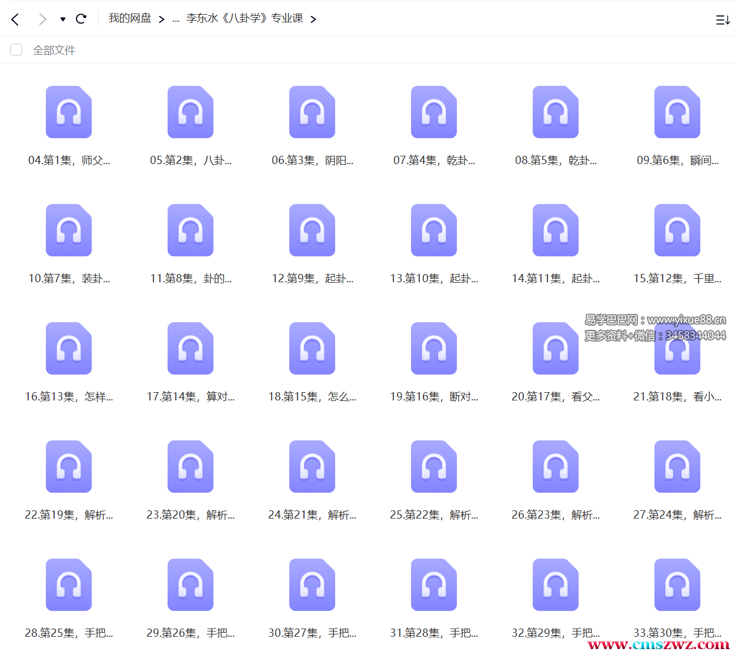Select audio file 12.第9集
Viewport: 735px width, 655px height.
[x=312, y=230]
